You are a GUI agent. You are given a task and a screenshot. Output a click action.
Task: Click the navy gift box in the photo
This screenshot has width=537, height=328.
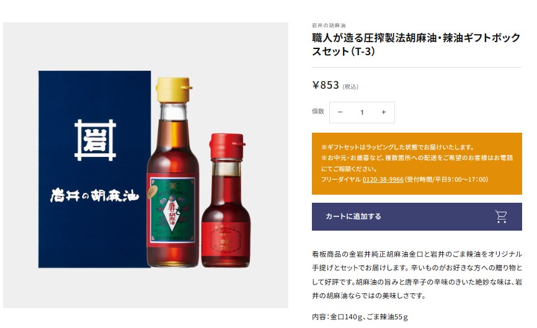click(x=94, y=169)
